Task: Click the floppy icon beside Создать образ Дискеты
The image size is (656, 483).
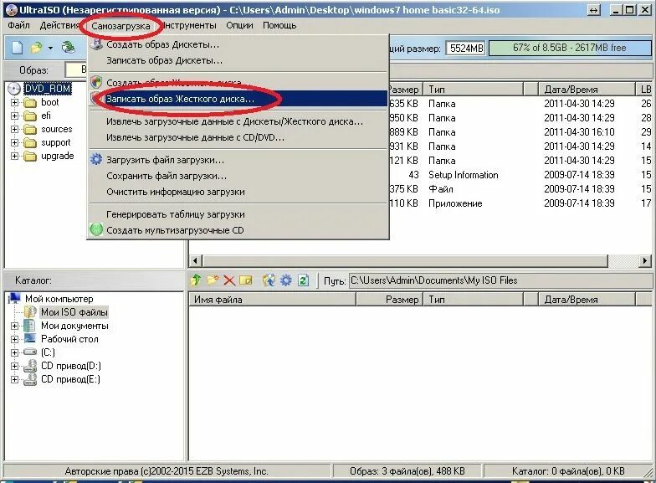Action: pyautogui.click(x=97, y=44)
